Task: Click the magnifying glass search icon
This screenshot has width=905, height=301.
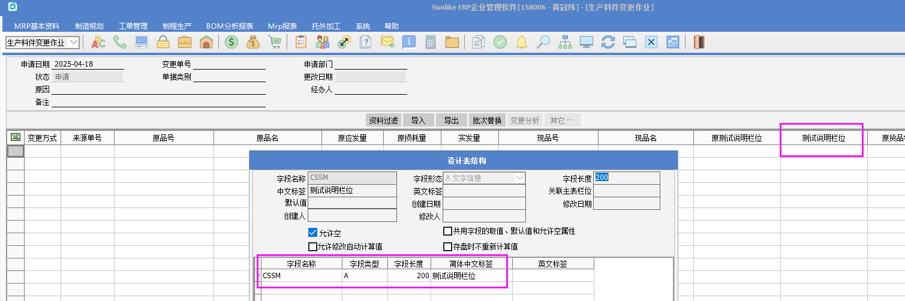Action: point(543,42)
